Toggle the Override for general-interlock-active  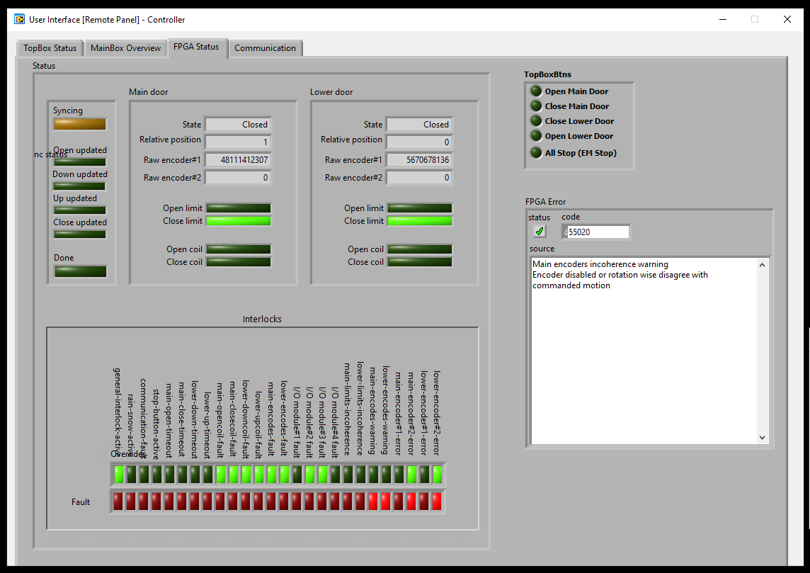click(x=119, y=475)
